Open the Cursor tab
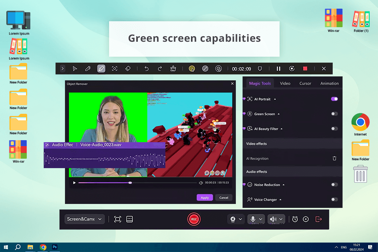 305,83
